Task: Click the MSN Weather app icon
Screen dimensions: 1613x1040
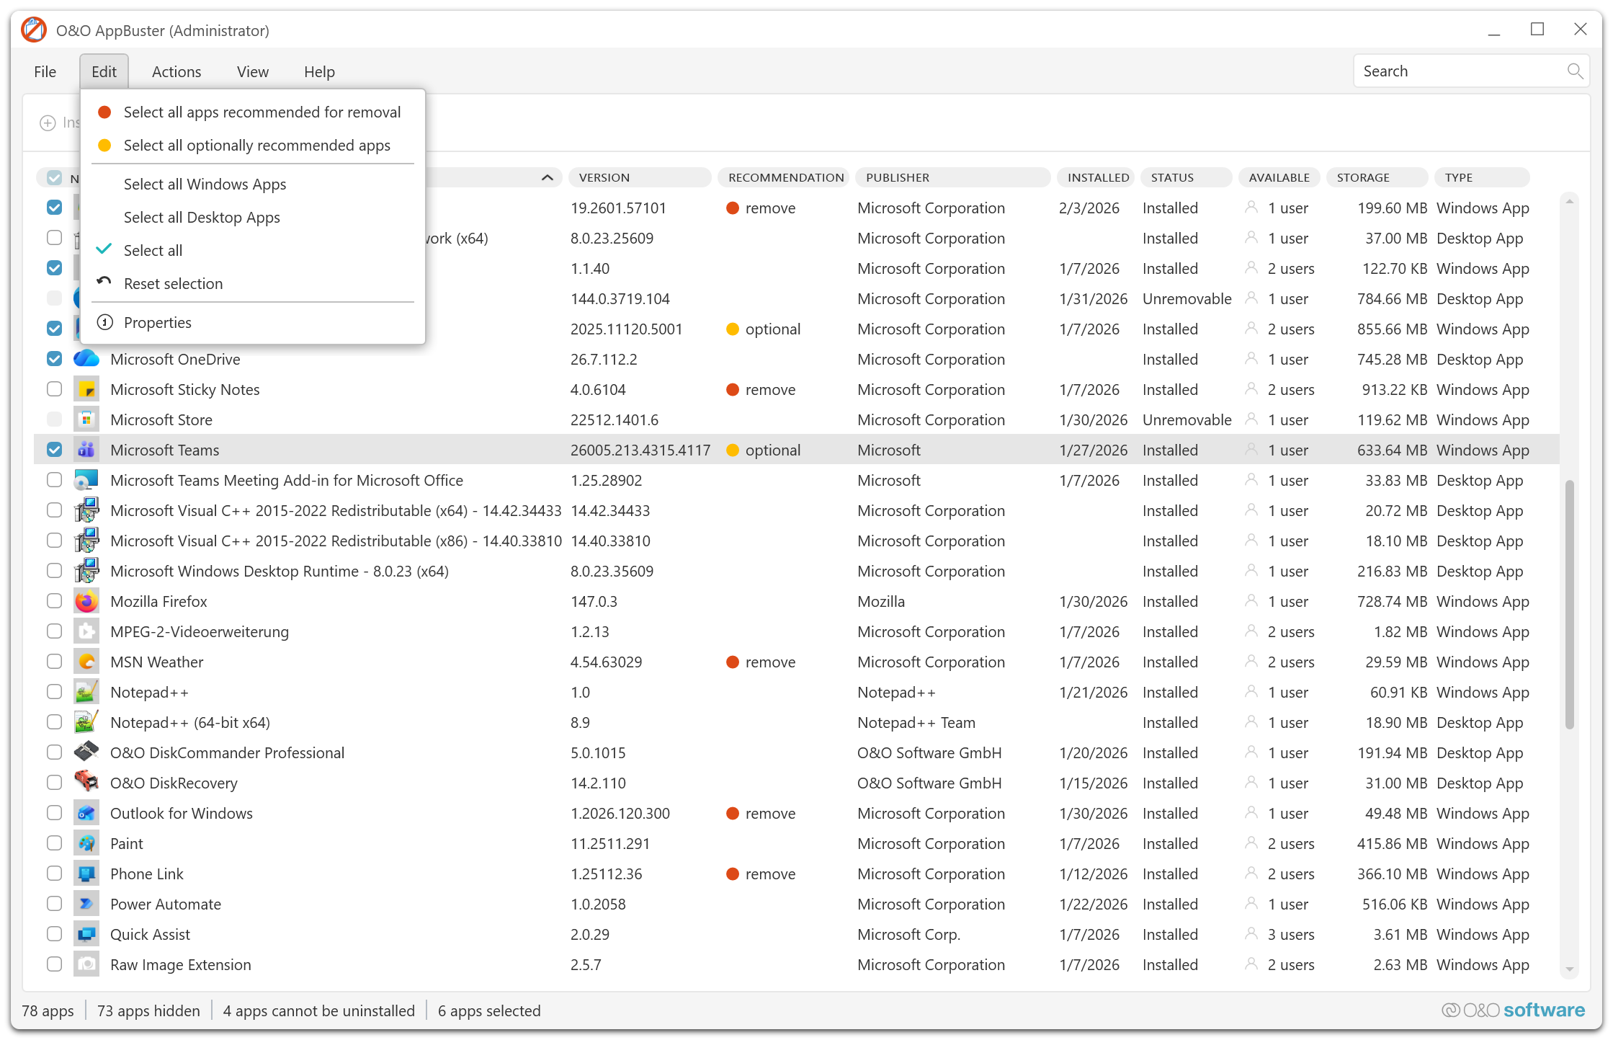Action: (86, 662)
